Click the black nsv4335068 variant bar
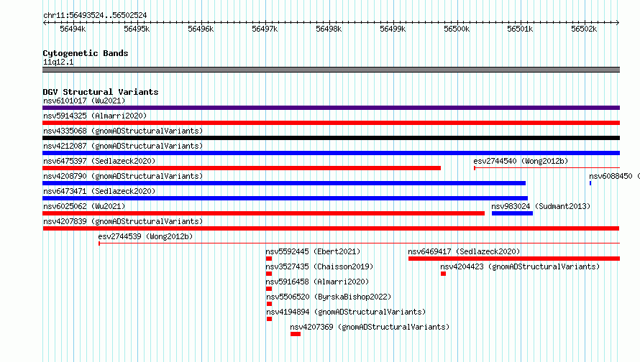The width and height of the screenshot is (640, 362). (x=331, y=138)
